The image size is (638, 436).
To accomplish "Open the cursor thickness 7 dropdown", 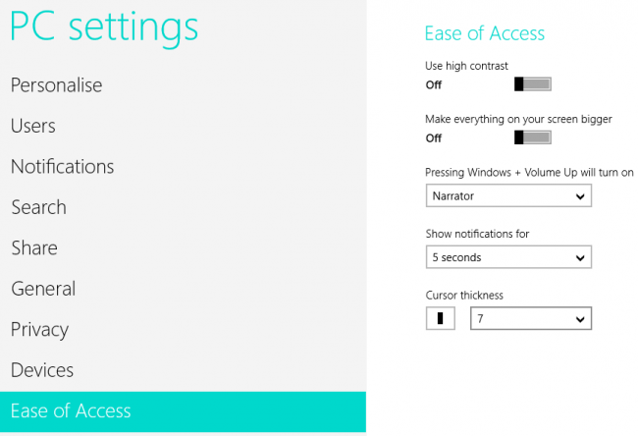I will point(530,318).
